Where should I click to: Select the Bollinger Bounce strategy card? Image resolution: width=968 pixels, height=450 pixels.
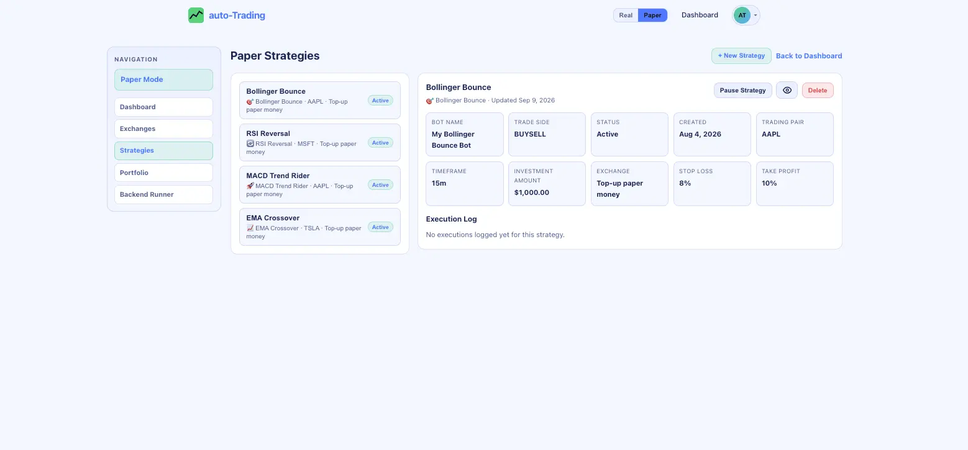point(320,100)
